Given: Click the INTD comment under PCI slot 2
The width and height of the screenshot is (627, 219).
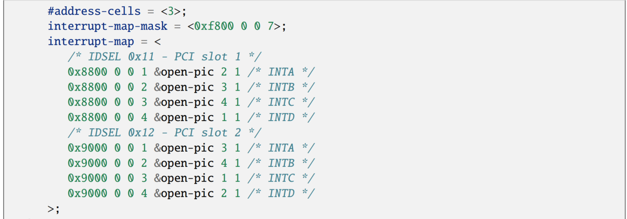Looking at the screenshot, I should click(281, 193).
